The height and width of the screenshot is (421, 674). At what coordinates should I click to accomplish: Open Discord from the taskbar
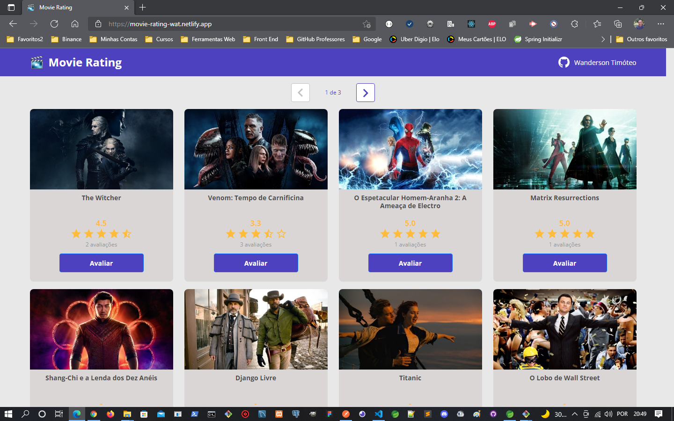pos(444,414)
